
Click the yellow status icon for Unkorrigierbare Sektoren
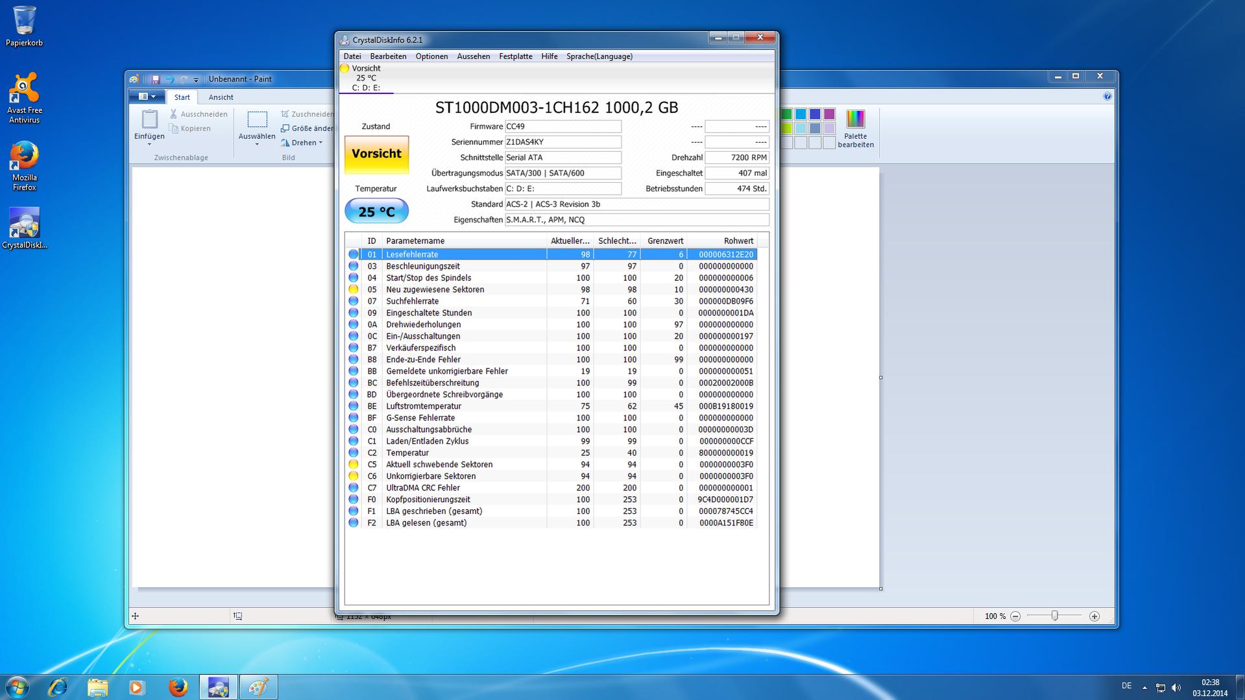coord(354,476)
